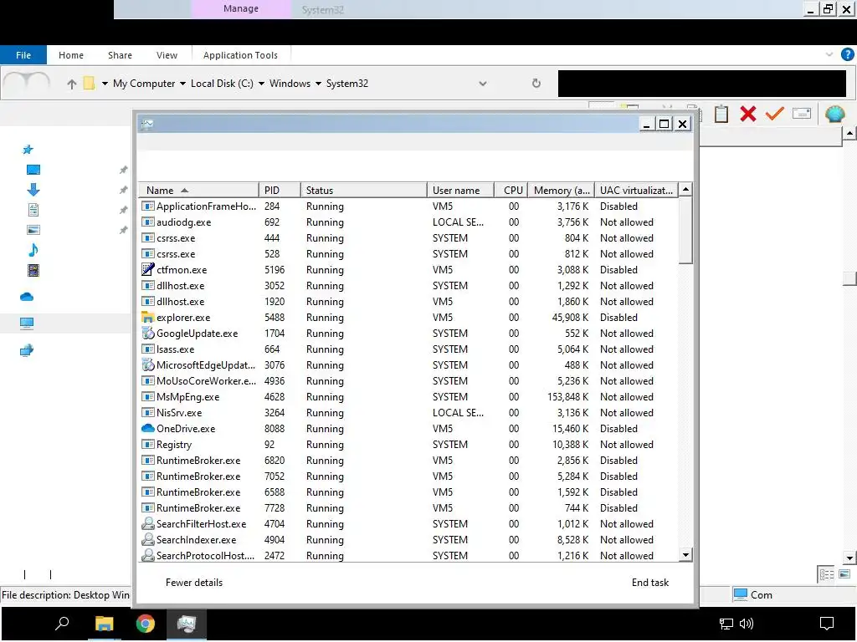Click the Manage contextual tab

coord(241,8)
